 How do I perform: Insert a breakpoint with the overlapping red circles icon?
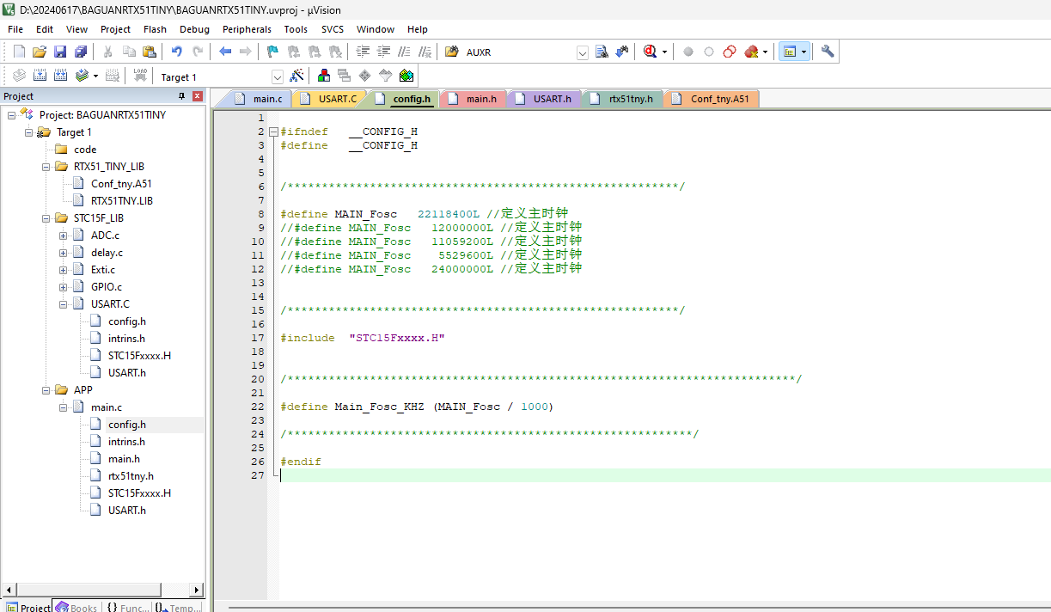click(730, 52)
